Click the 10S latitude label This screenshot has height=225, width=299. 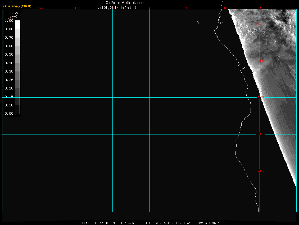coord(261,97)
